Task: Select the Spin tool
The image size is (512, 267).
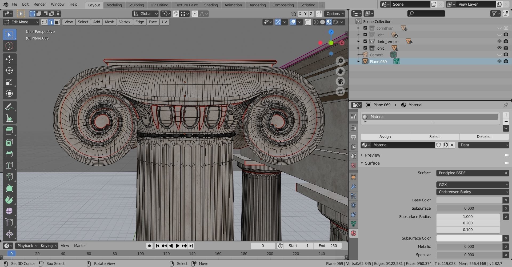Action: pos(9,200)
